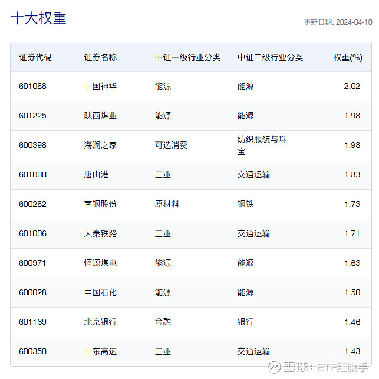Select stock name 恒源煤电
The height and width of the screenshot is (379, 379).
[x=100, y=263]
